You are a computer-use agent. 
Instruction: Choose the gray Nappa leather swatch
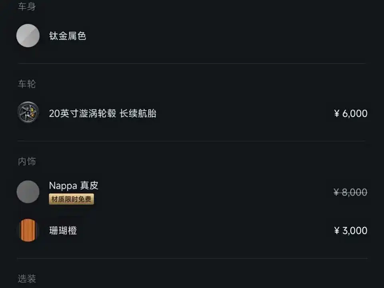pos(28,192)
